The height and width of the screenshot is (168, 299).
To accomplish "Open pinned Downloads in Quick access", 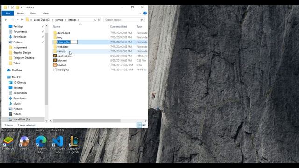I will (x=20, y=37).
